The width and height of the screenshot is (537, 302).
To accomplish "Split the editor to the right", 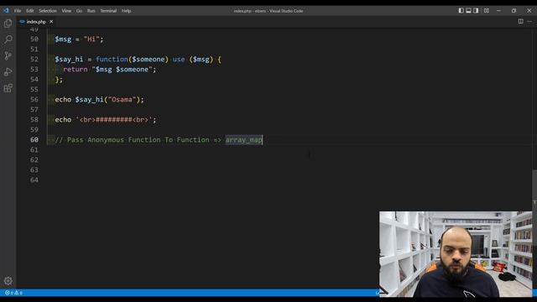I will pyautogui.click(x=520, y=21).
